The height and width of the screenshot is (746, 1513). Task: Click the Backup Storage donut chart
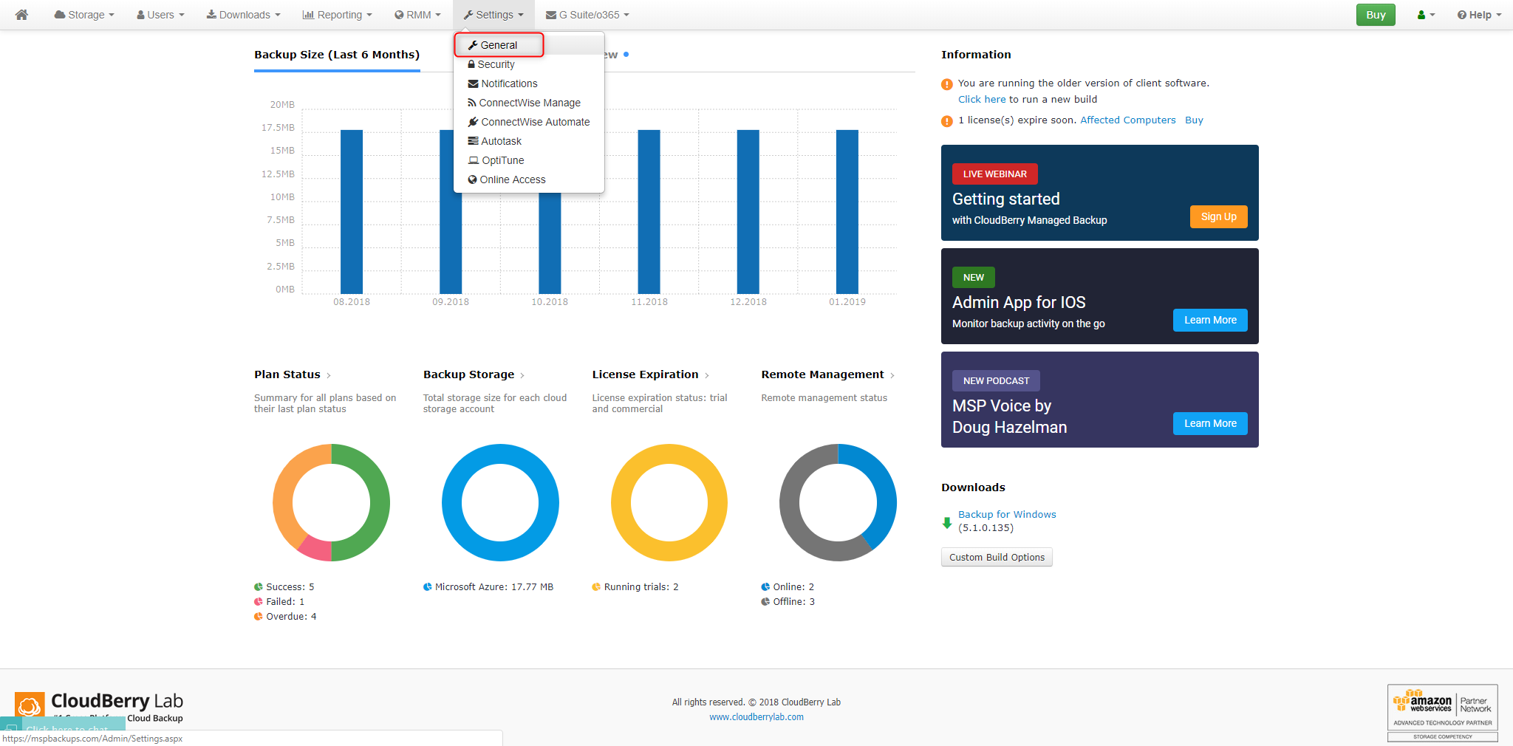pos(500,452)
